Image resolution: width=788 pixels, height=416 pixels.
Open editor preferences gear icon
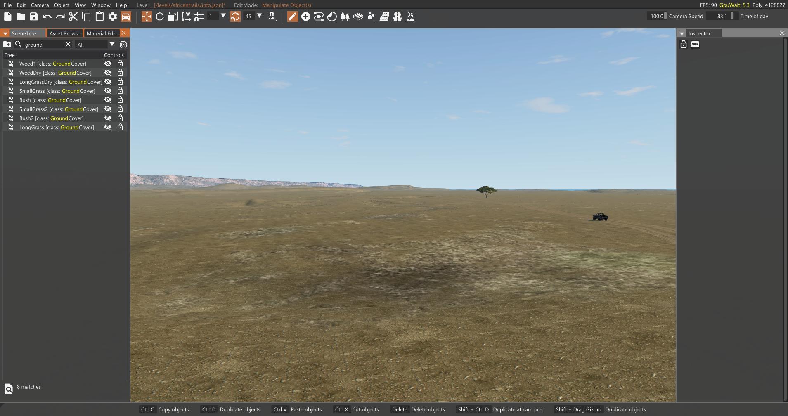[113, 17]
